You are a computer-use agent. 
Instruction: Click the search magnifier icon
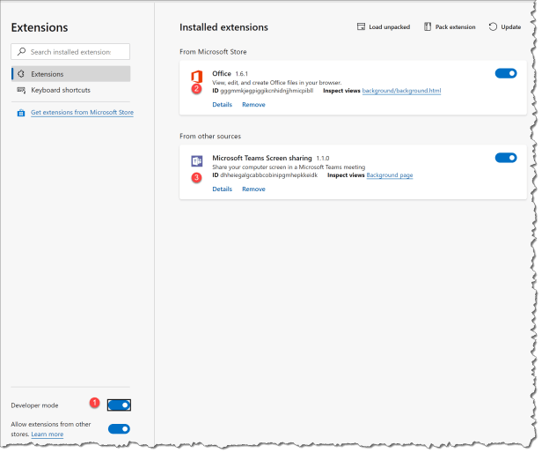[21, 52]
